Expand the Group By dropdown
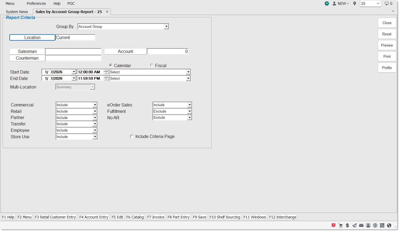Image resolution: width=399 pixels, height=231 pixels. [166, 26]
